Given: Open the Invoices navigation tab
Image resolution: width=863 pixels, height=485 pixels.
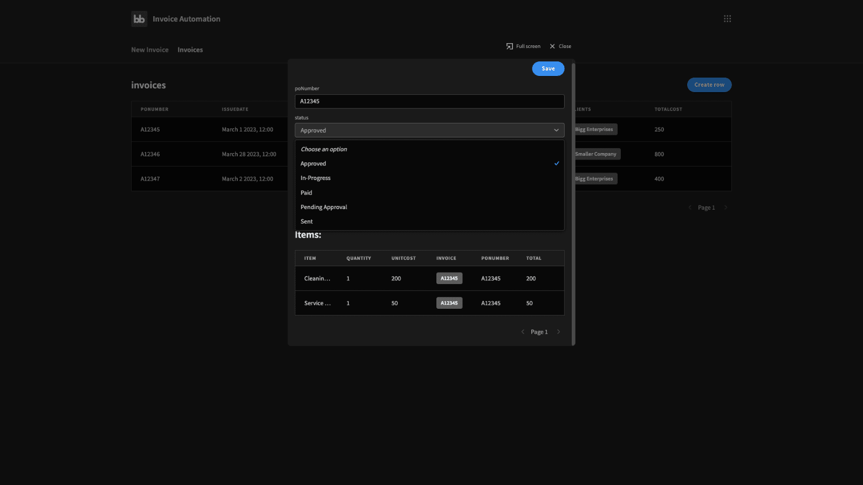Looking at the screenshot, I should 190,50.
